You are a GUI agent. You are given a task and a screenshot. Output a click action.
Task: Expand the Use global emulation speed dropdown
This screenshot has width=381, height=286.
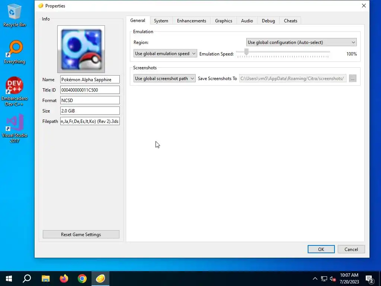(165, 54)
